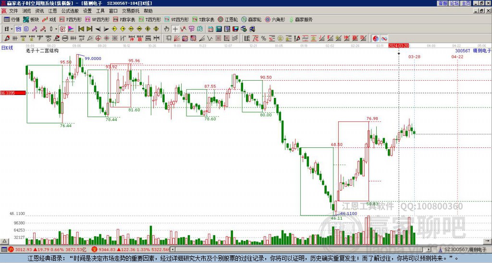Viewport: 492px width, 263px height.
Task: Open the P四方形 tool
Action: click(x=71, y=19)
